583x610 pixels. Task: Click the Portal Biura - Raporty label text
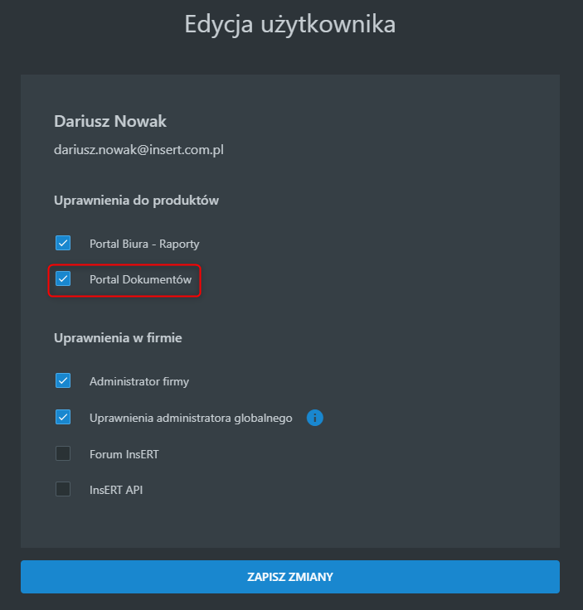click(x=144, y=244)
